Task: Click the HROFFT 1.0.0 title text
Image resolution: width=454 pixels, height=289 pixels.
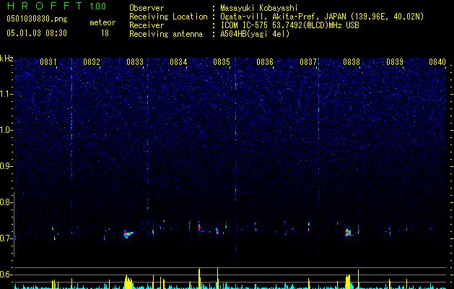Action: click(x=57, y=6)
